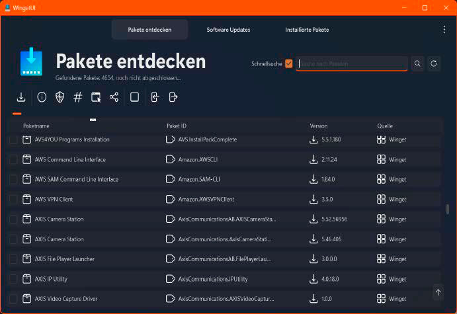The image size is (457, 314).
Task: Click Winget source icon in AVS4YOU row
Action: click(x=381, y=139)
